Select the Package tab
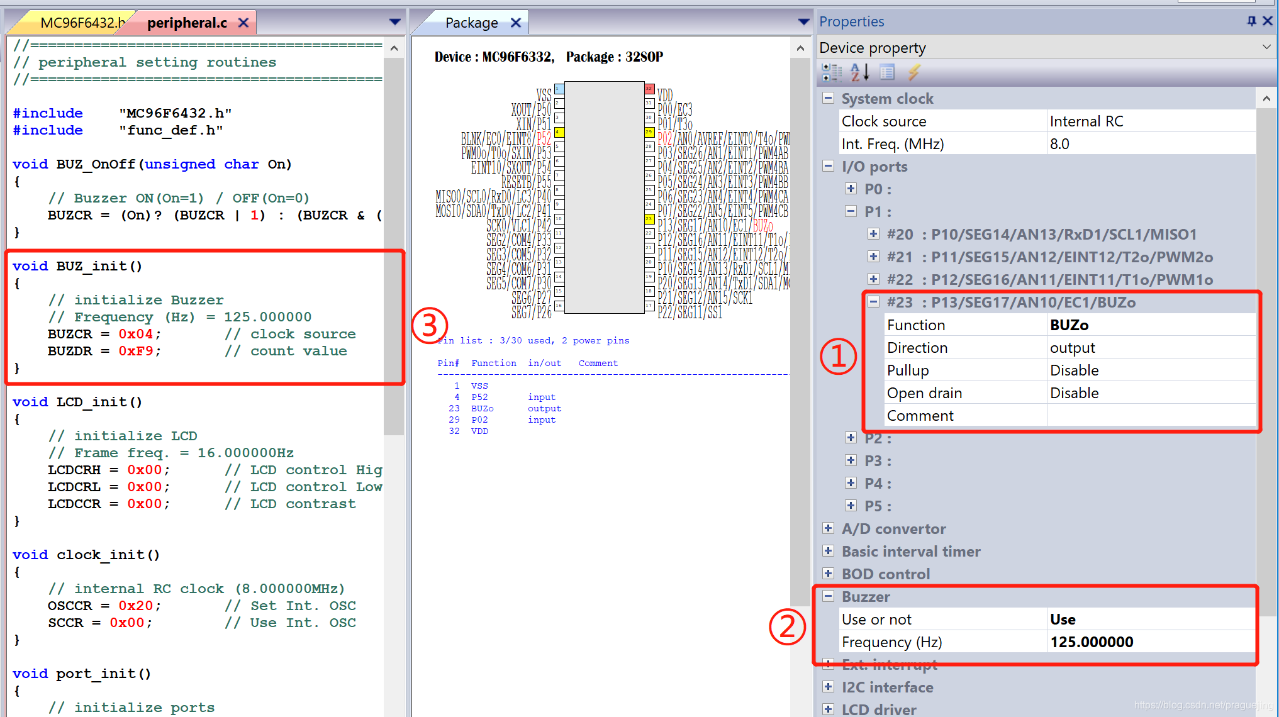The image size is (1279, 717). click(x=471, y=23)
